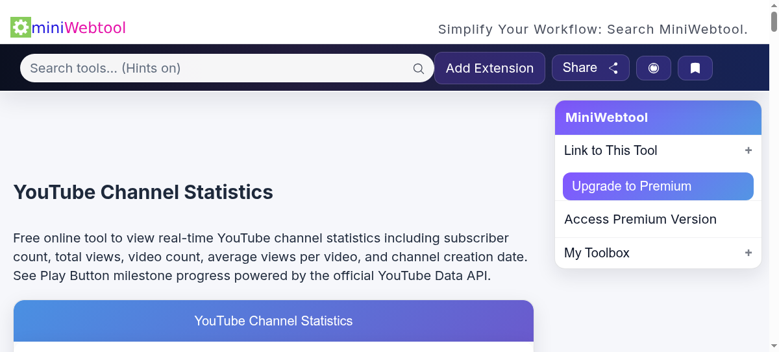
Task: Click the green gear logo icon
Action: [20, 27]
